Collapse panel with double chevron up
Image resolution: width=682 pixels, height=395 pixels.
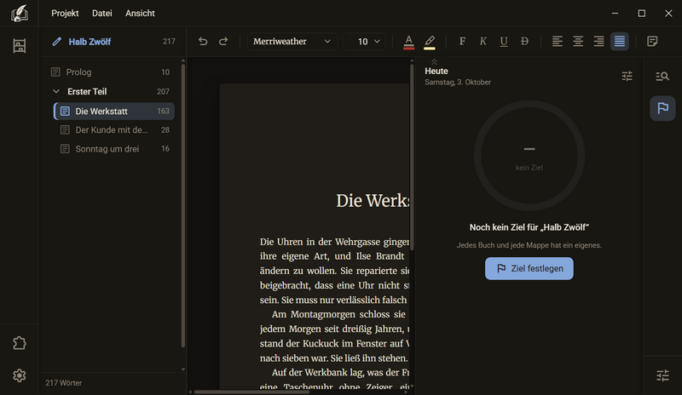pyautogui.click(x=434, y=61)
